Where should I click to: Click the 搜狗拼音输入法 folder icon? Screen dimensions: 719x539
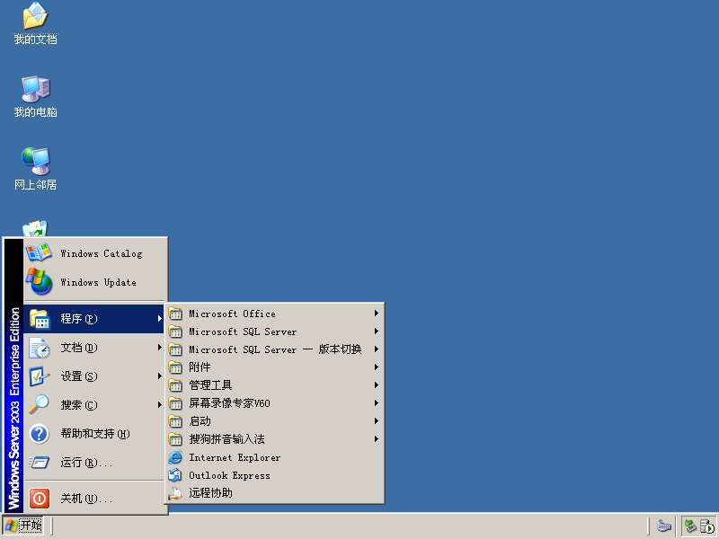pos(175,439)
